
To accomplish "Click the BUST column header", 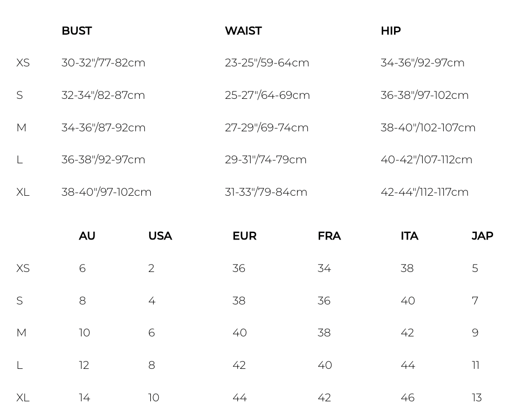I will pyautogui.click(x=77, y=30).
